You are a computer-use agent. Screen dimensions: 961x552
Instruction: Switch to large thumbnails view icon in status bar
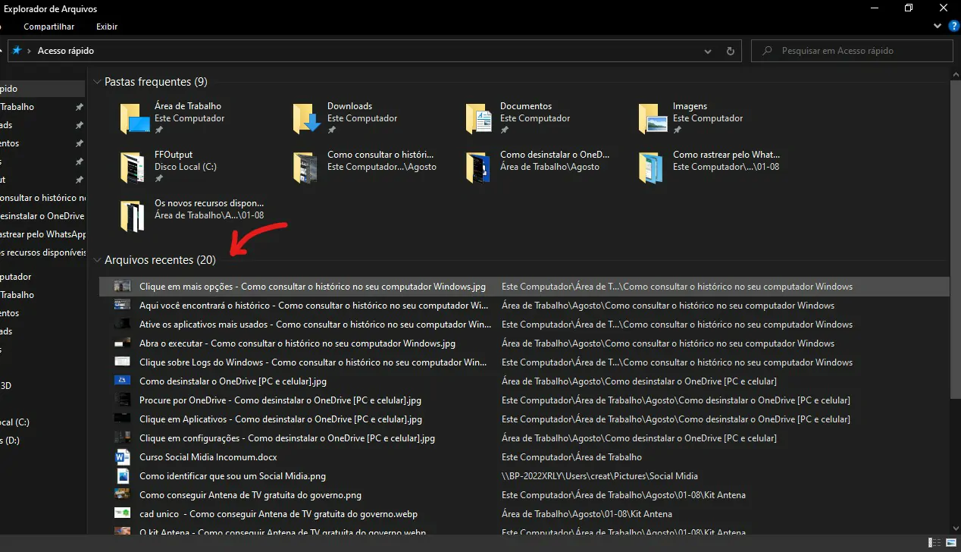pos(950,543)
